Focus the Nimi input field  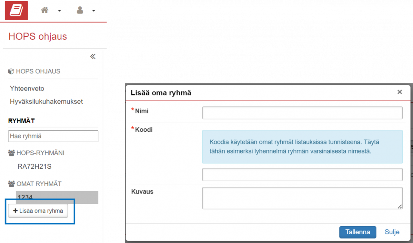pyautogui.click(x=302, y=113)
